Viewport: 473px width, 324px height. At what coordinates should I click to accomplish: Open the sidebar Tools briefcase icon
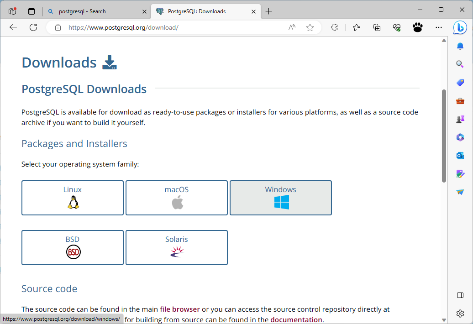[x=460, y=101]
